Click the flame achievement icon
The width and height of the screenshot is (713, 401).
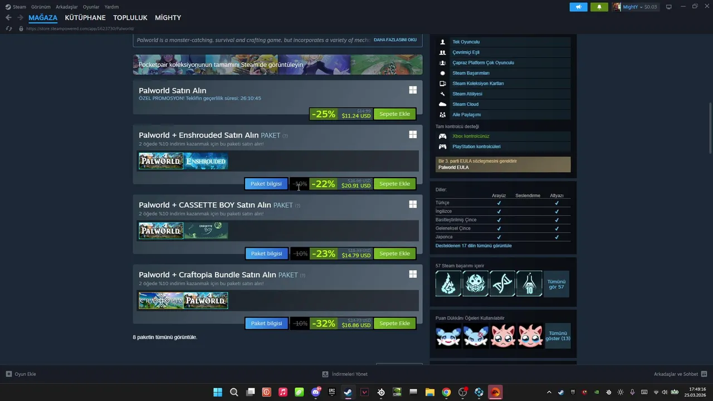[x=448, y=283]
